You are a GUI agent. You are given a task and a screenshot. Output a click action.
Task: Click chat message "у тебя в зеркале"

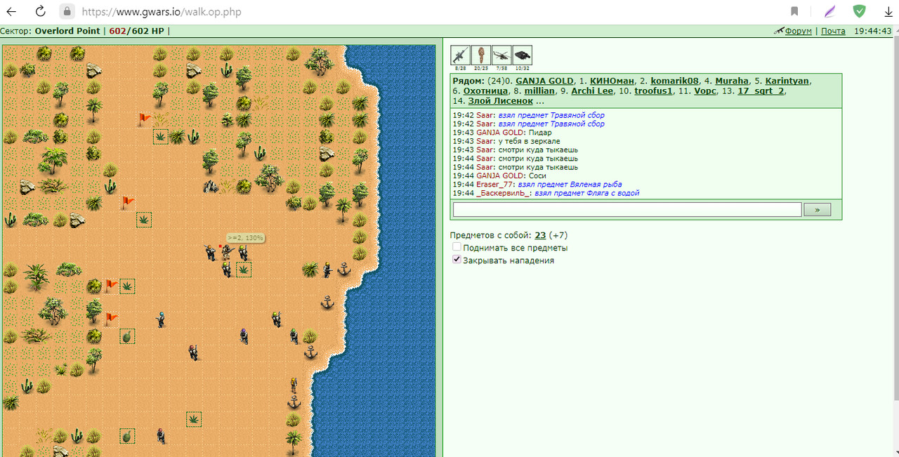tap(529, 141)
